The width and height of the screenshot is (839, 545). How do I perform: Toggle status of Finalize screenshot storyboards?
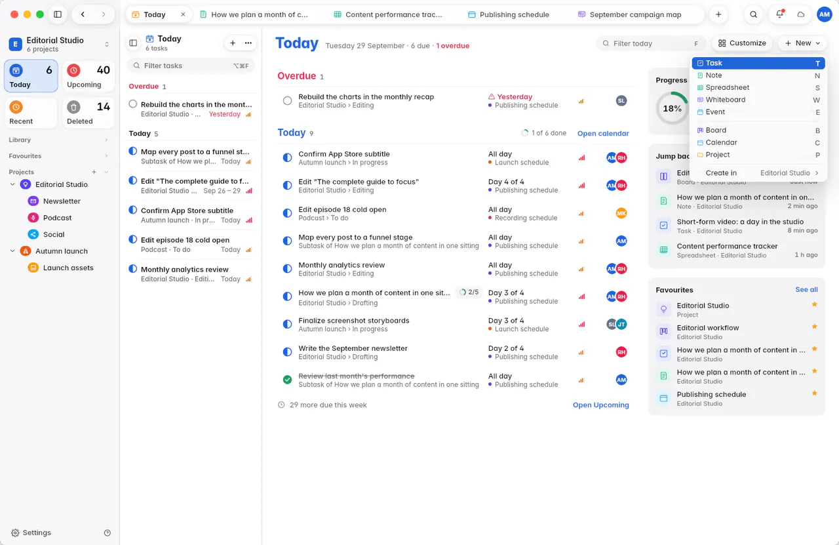point(287,324)
